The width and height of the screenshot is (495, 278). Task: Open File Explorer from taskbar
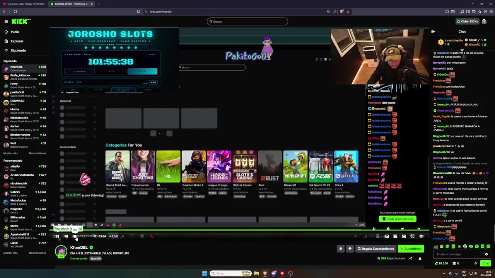coord(256,273)
